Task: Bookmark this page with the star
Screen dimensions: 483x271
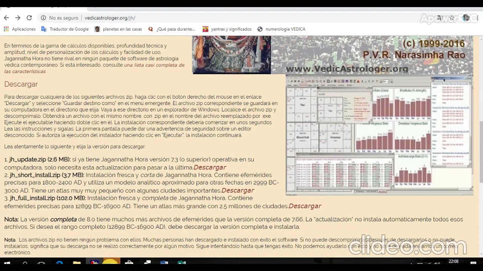Action: tap(452, 18)
